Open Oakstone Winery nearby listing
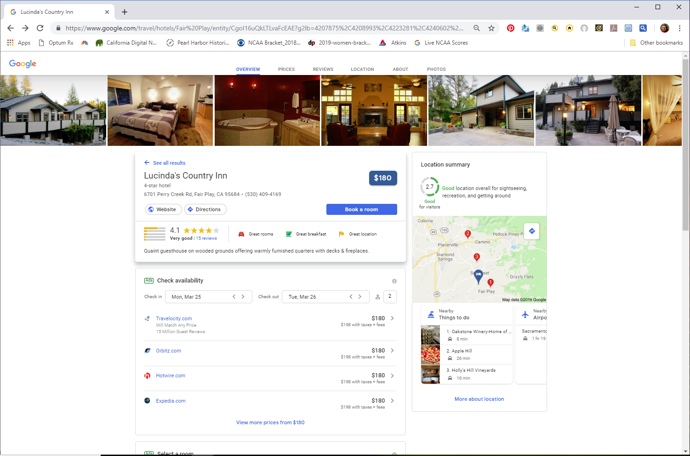This screenshot has width=690, height=456. click(x=467, y=335)
